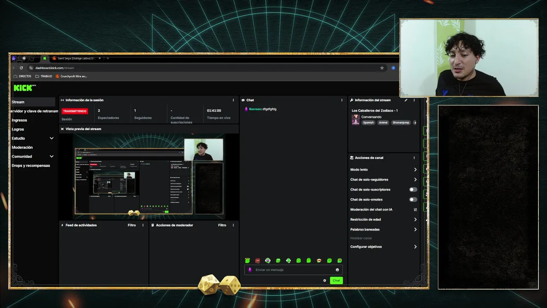This screenshot has width=547, height=308.
Task: Open the Información de la sesión options menu
Action: point(233,100)
